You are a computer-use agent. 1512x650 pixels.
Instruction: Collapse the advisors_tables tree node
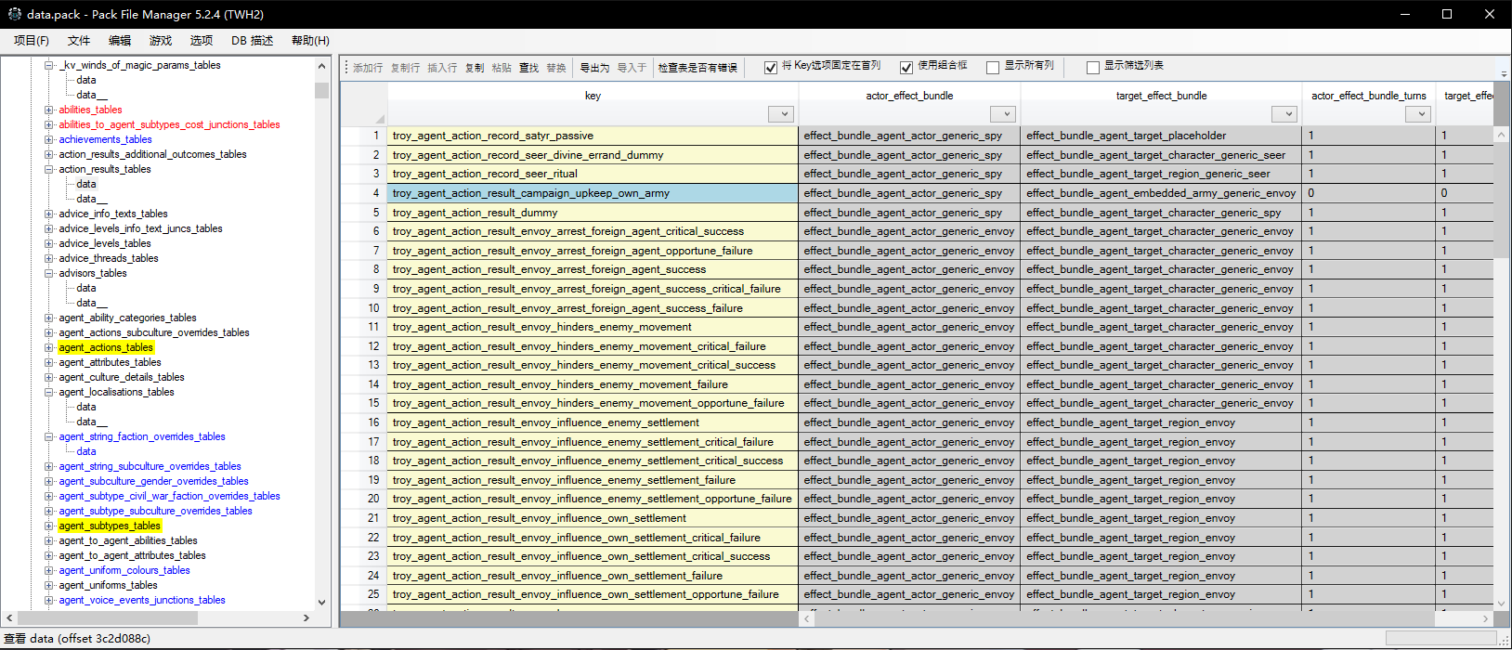[x=49, y=273]
